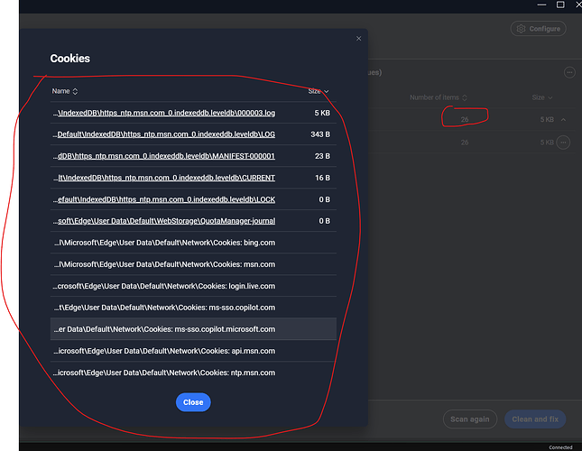
Task: Sort background table by Size column
Action: 542,97
